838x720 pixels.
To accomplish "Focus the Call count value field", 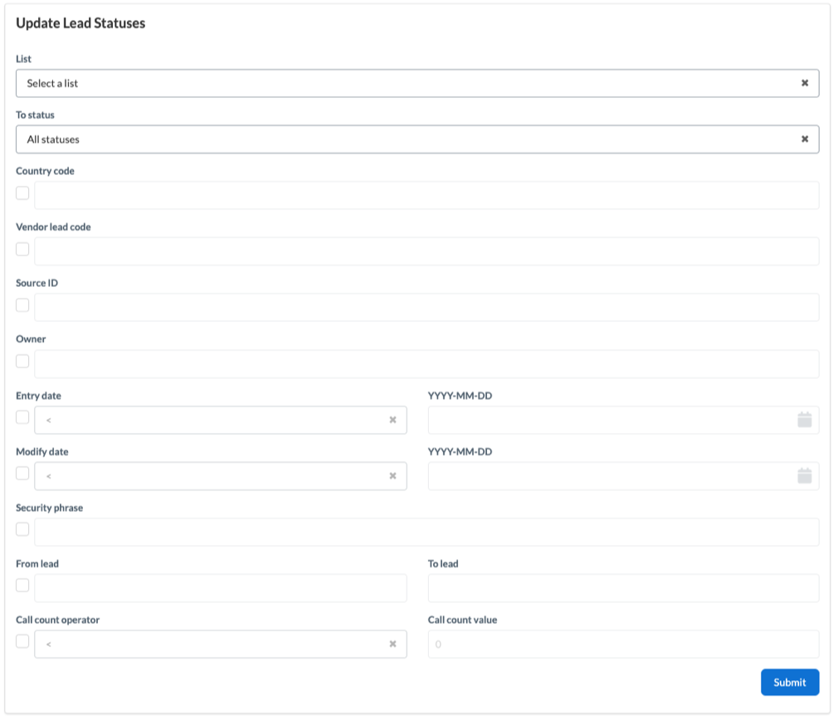I will 624,645.
